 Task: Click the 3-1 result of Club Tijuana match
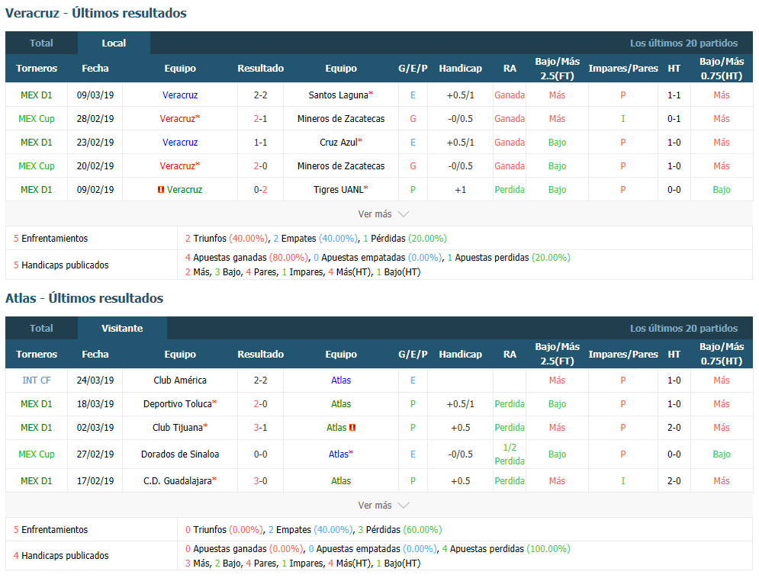click(x=260, y=428)
